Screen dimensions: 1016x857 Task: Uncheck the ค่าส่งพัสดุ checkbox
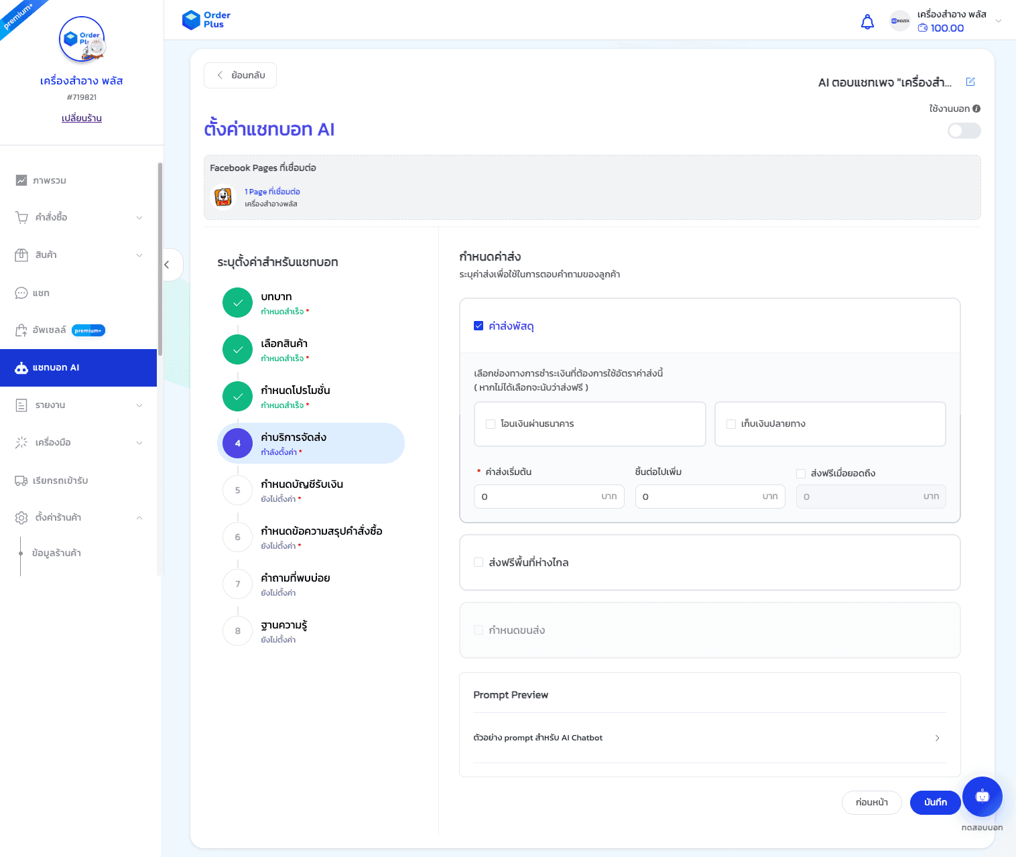(479, 326)
